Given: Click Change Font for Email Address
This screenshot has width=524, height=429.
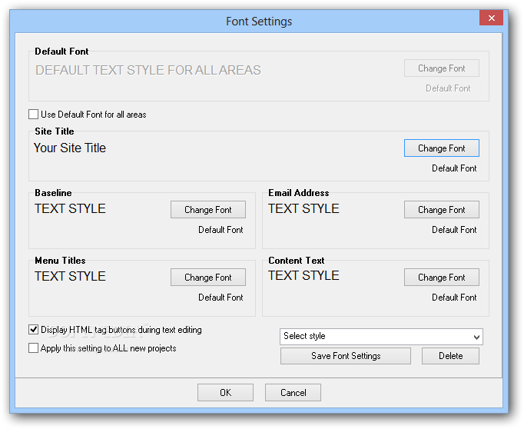Looking at the screenshot, I should 442,210.
